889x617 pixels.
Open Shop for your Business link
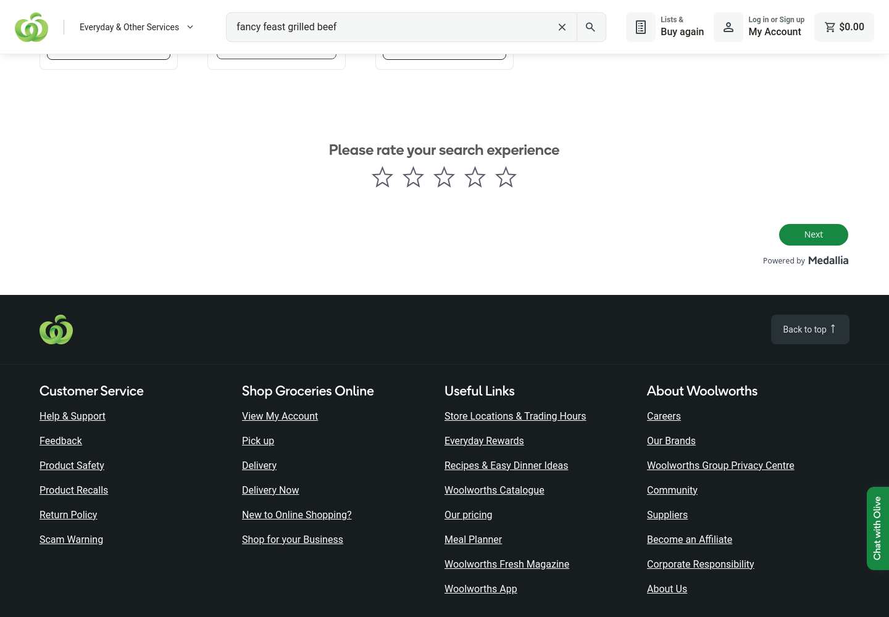coord(292,539)
